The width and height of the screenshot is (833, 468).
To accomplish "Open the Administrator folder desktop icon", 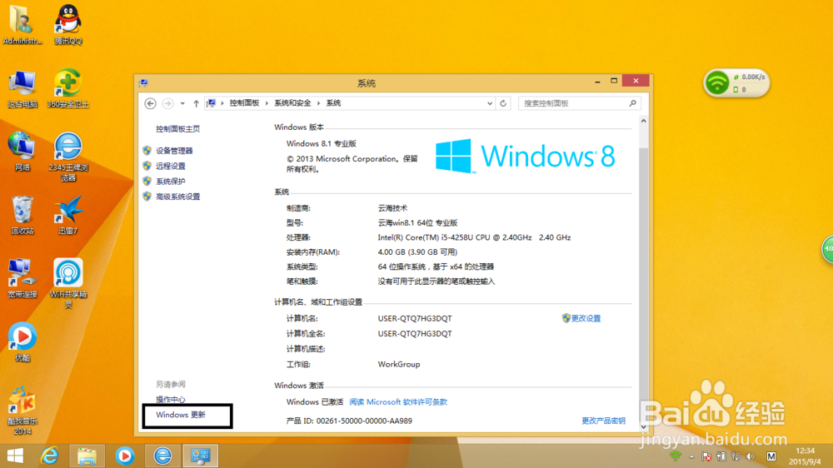I will (22, 24).
